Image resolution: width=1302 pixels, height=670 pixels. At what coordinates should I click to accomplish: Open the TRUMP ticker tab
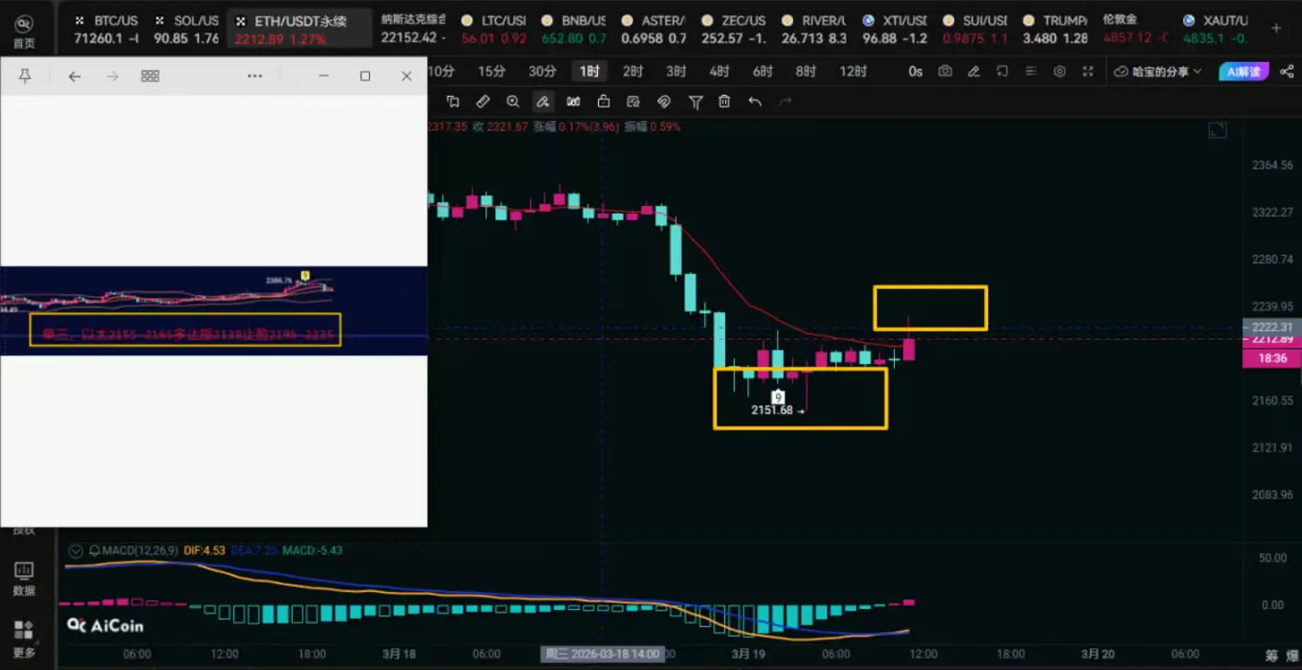pos(1055,29)
